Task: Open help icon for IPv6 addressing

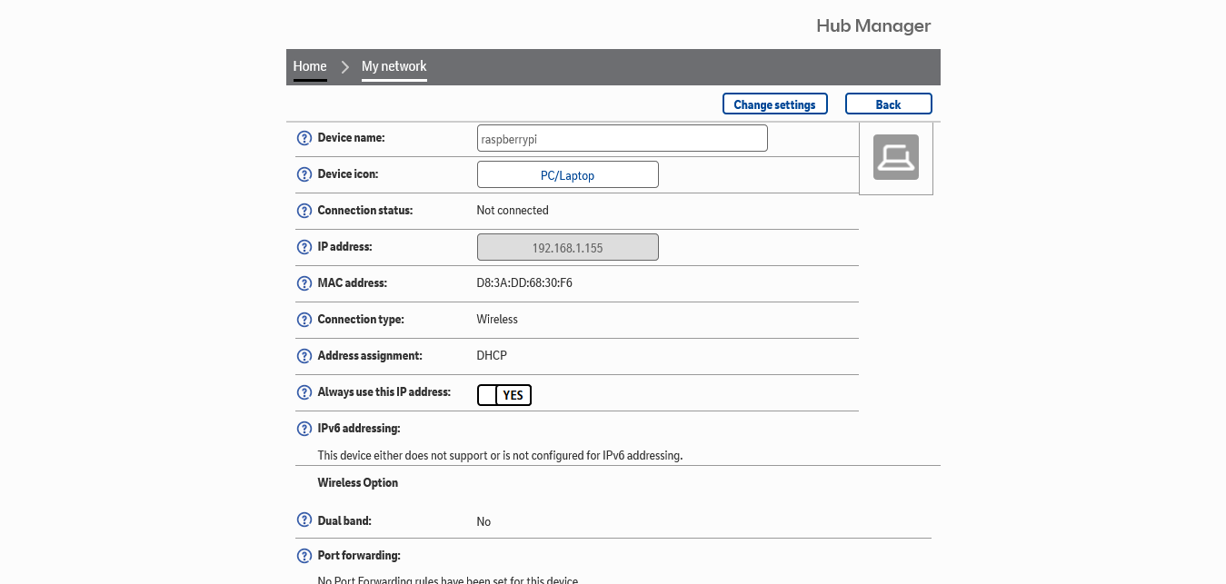Action: pos(304,429)
